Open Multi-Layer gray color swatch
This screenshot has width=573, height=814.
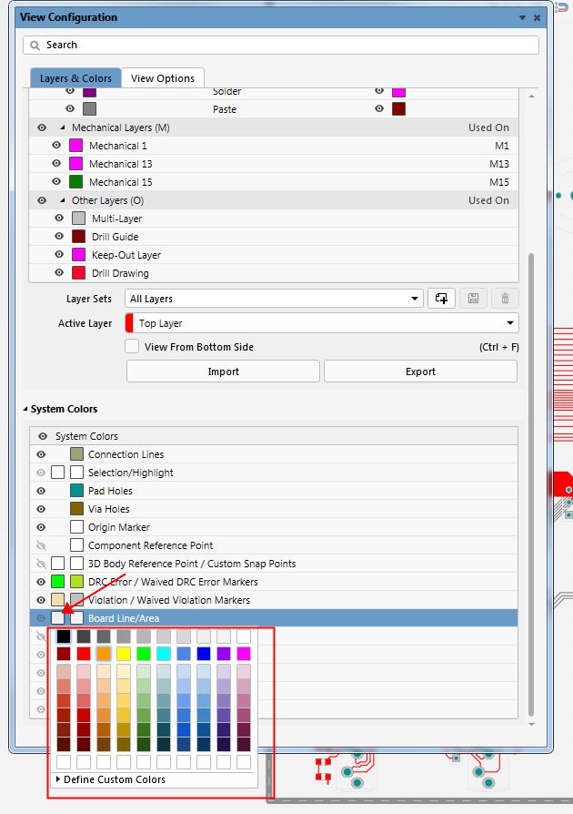click(x=78, y=218)
